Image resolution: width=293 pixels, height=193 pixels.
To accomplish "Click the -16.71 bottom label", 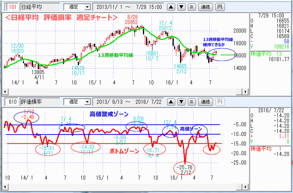I will pyautogui.click(x=151, y=150).
